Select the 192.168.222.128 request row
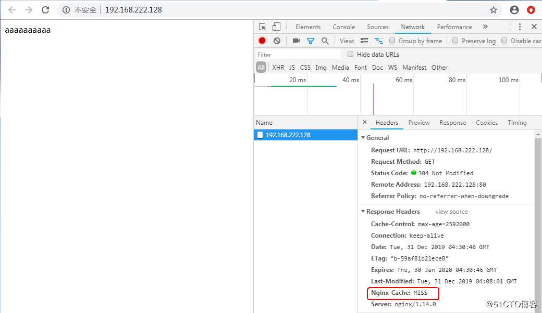This screenshot has width=542, height=313. click(x=305, y=135)
